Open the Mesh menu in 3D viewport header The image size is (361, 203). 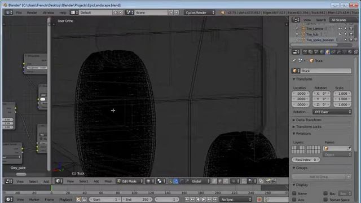[x=108, y=182]
